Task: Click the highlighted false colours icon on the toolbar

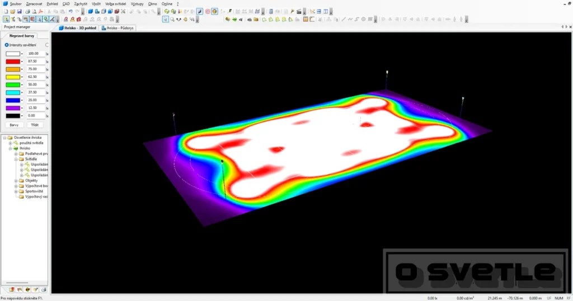Action: coord(214,11)
